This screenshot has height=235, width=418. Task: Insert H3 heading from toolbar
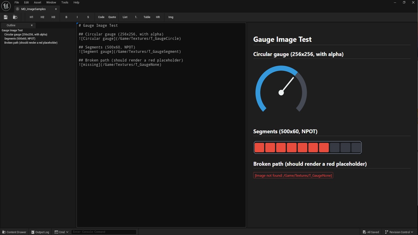click(x=53, y=17)
